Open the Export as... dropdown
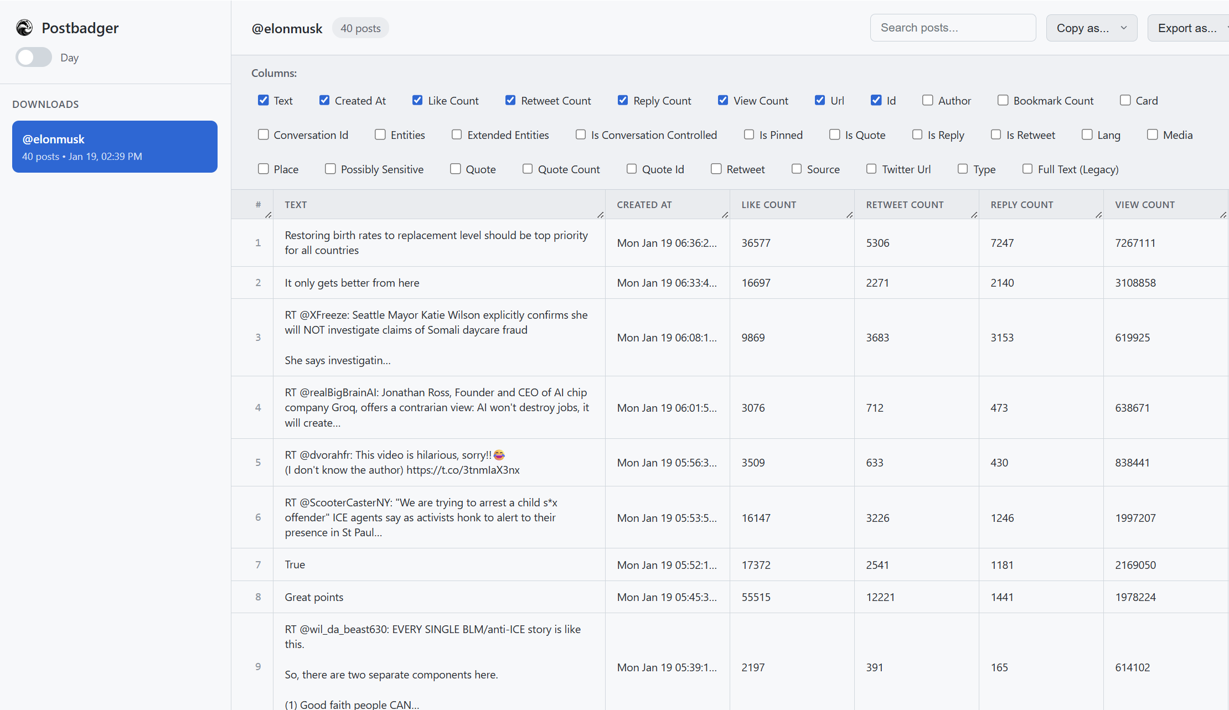The image size is (1229, 710). (1188, 28)
